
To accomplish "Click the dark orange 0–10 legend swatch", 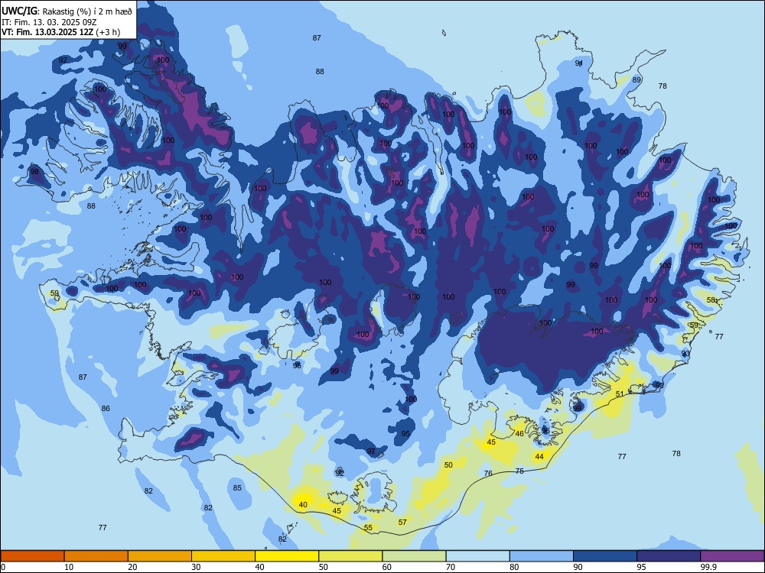I will [x=32, y=556].
